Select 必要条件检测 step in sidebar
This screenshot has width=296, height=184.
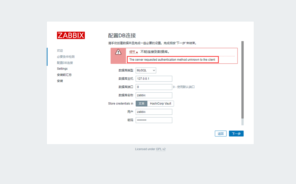[x=66, y=57]
